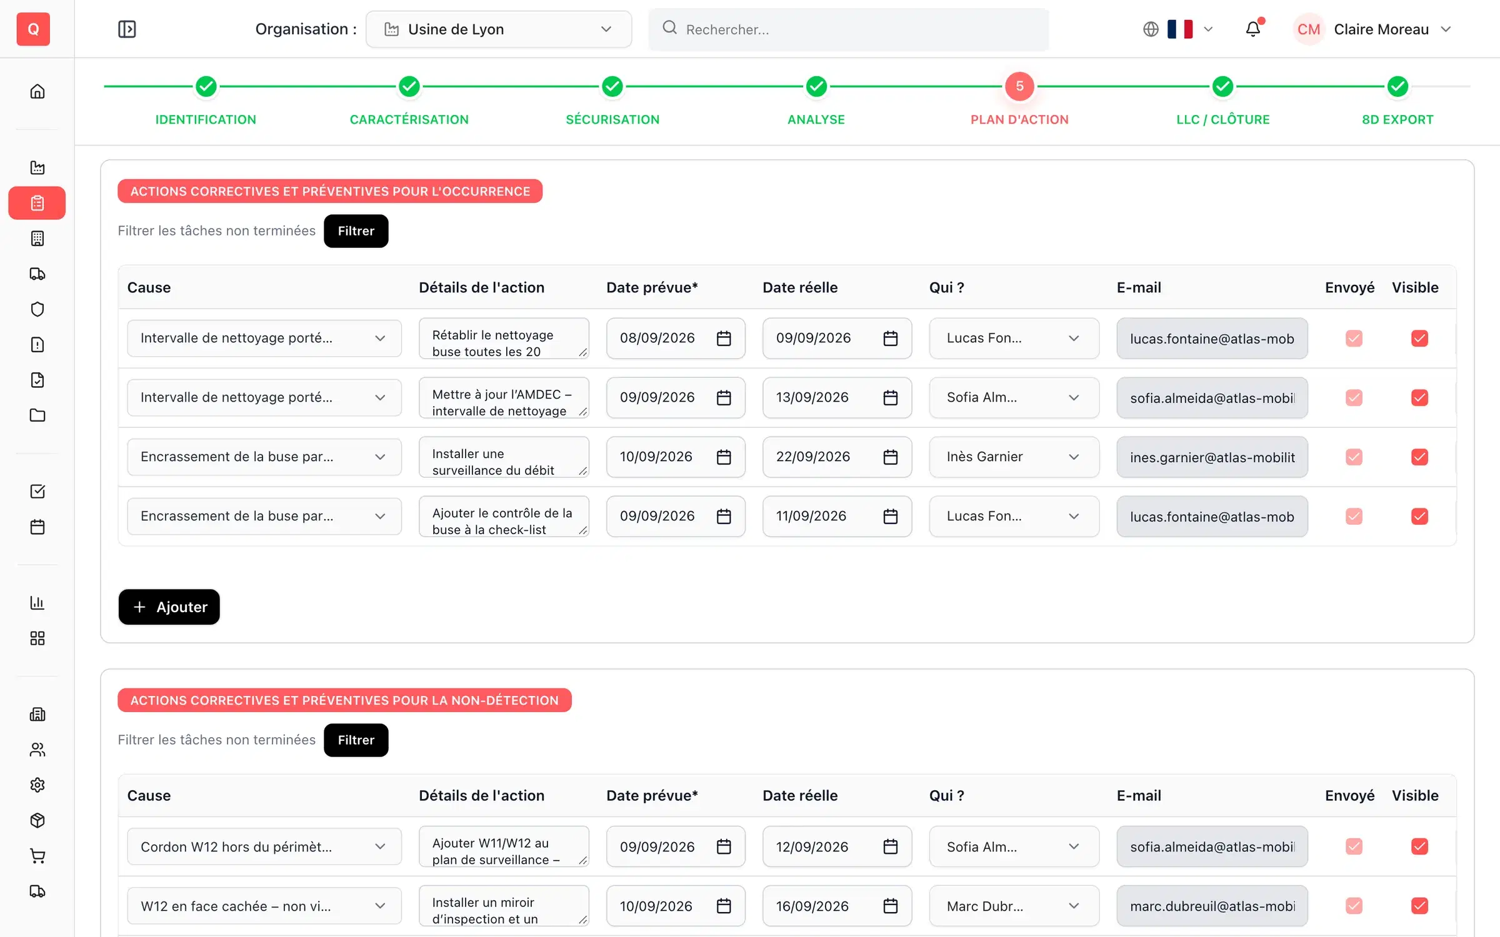Expand Cause dropdown in Rétablir le nettoyage row
The image size is (1500, 937).
coord(264,338)
